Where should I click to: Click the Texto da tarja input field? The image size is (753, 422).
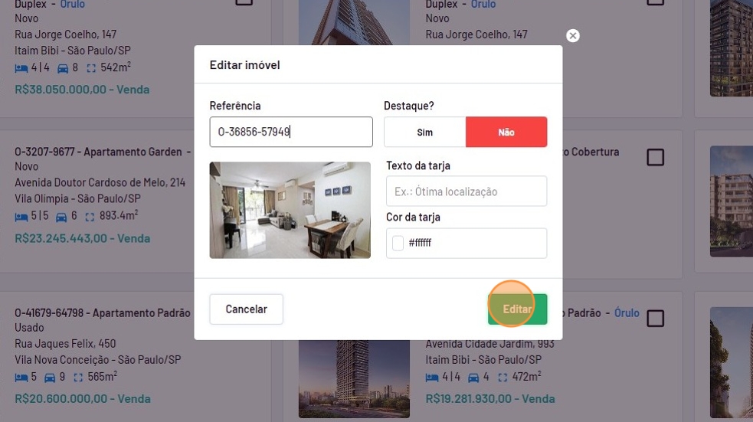(467, 191)
